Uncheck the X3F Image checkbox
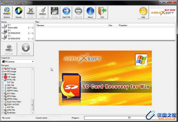Screen dimensions: 178x122 (x=3, y=77)
